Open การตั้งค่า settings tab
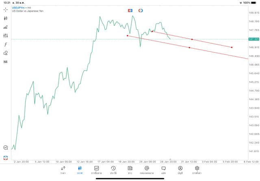This screenshot has height=181, width=260. tap(197, 170)
